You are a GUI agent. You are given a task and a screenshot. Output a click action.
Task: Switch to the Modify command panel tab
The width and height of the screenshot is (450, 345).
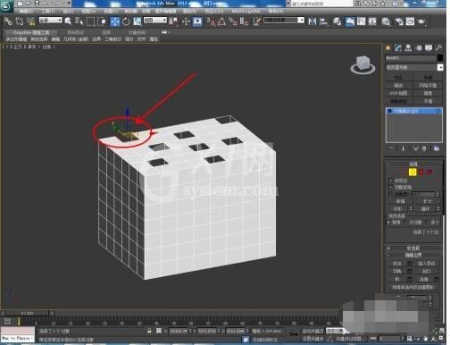point(398,48)
